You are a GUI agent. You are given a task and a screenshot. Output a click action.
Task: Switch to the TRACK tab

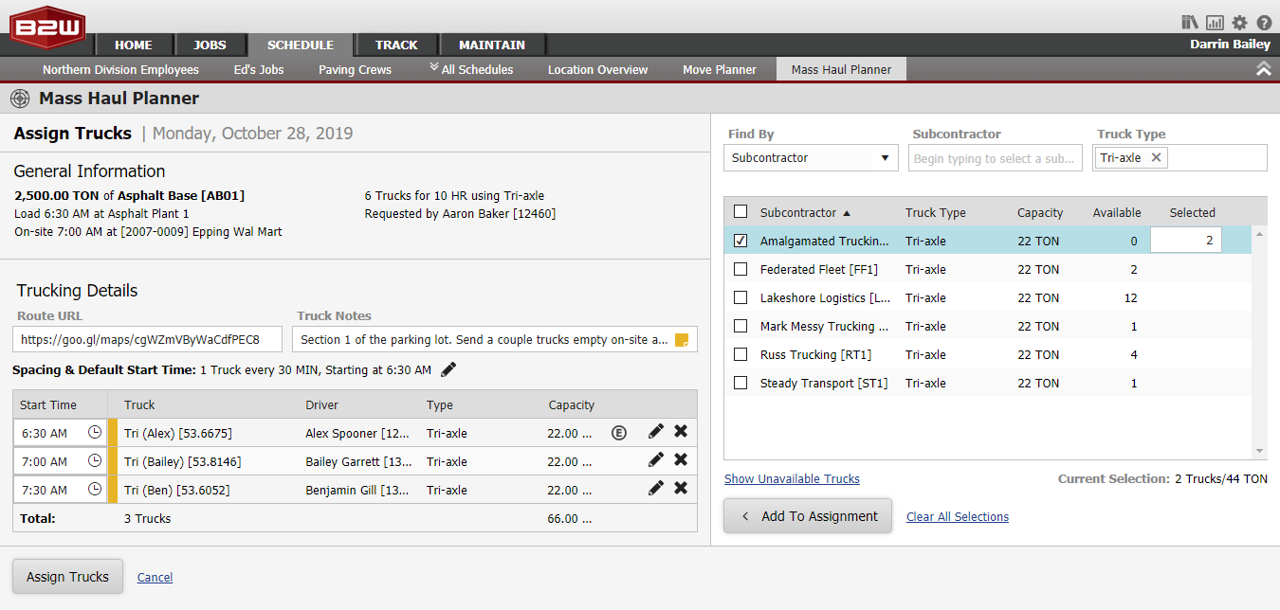pos(396,44)
